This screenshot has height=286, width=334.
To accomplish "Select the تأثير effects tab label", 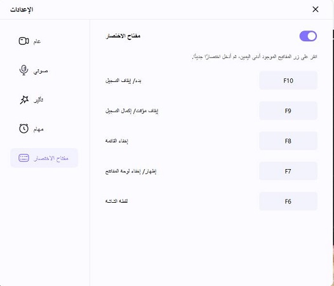I will [x=38, y=100].
